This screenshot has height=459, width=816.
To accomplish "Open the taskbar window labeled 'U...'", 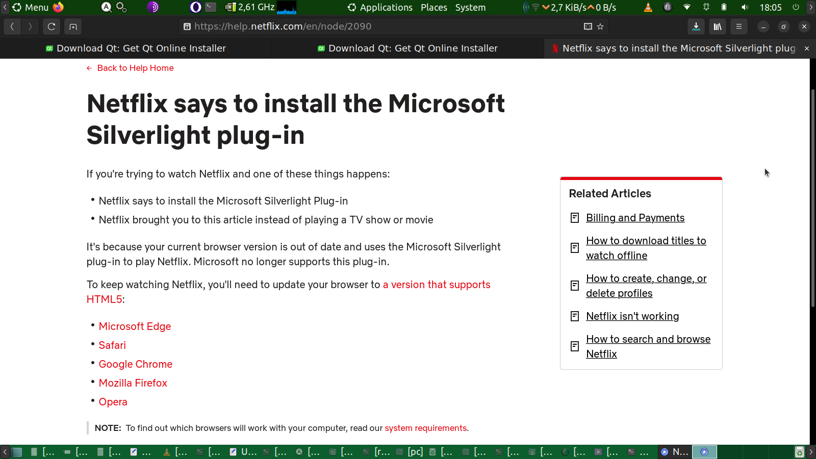I will (x=243, y=452).
